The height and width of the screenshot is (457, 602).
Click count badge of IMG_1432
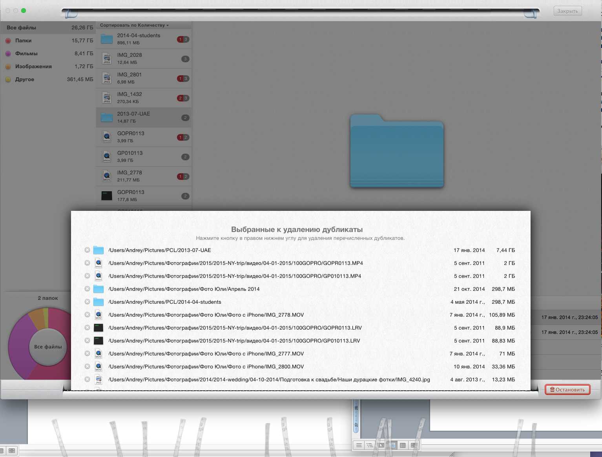click(183, 98)
